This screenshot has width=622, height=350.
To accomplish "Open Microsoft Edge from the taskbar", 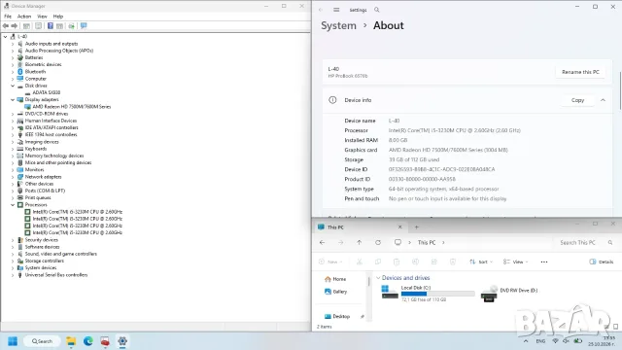I will pyautogui.click(x=88, y=341).
